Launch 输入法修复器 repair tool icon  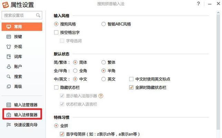pos(9,115)
